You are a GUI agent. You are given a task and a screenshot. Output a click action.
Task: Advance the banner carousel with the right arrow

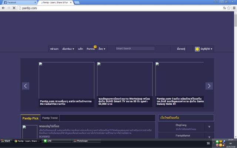(x=209, y=86)
